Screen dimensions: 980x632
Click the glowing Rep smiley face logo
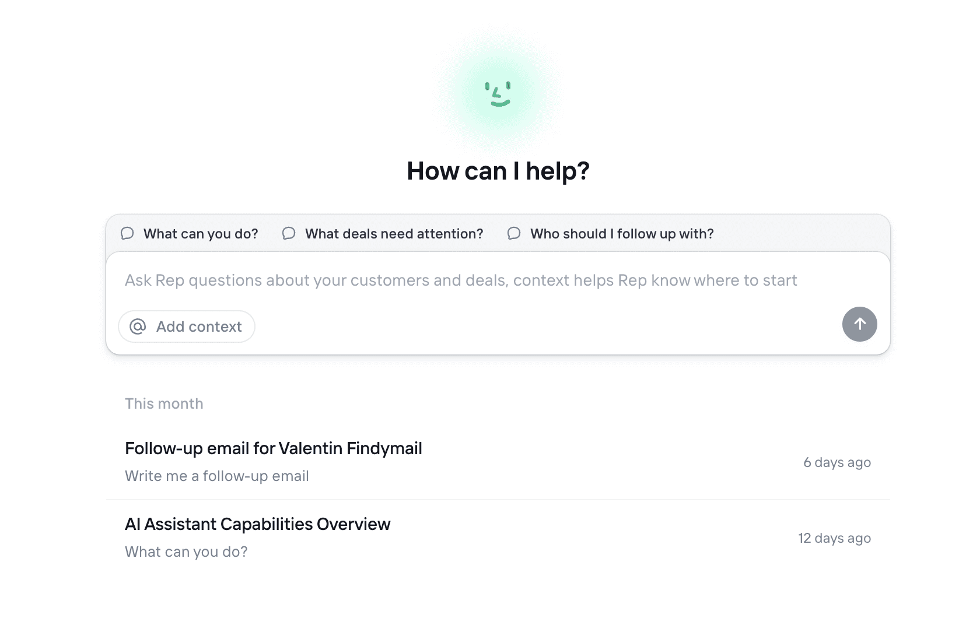click(x=497, y=92)
